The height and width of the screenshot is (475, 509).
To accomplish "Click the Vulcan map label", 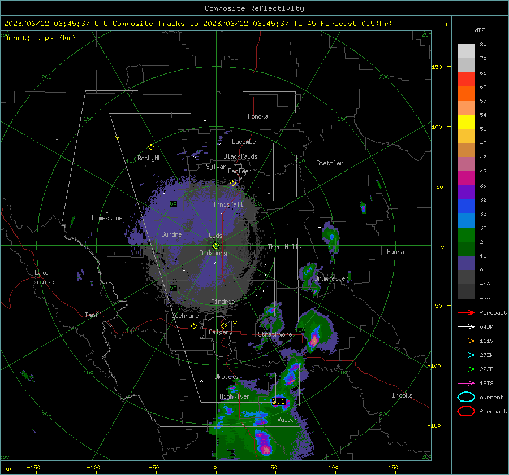I will pos(288,420).
